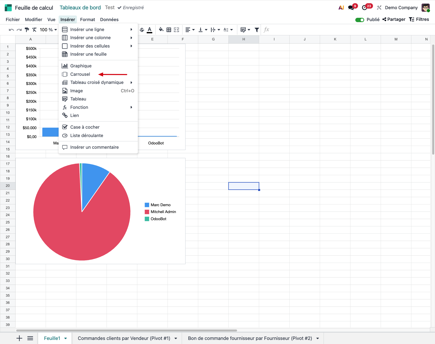435x344 pixels.
Task: Toggle the Publié switch
Action: point(359,20)
